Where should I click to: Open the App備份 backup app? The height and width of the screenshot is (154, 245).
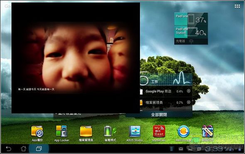coord(37,133)
